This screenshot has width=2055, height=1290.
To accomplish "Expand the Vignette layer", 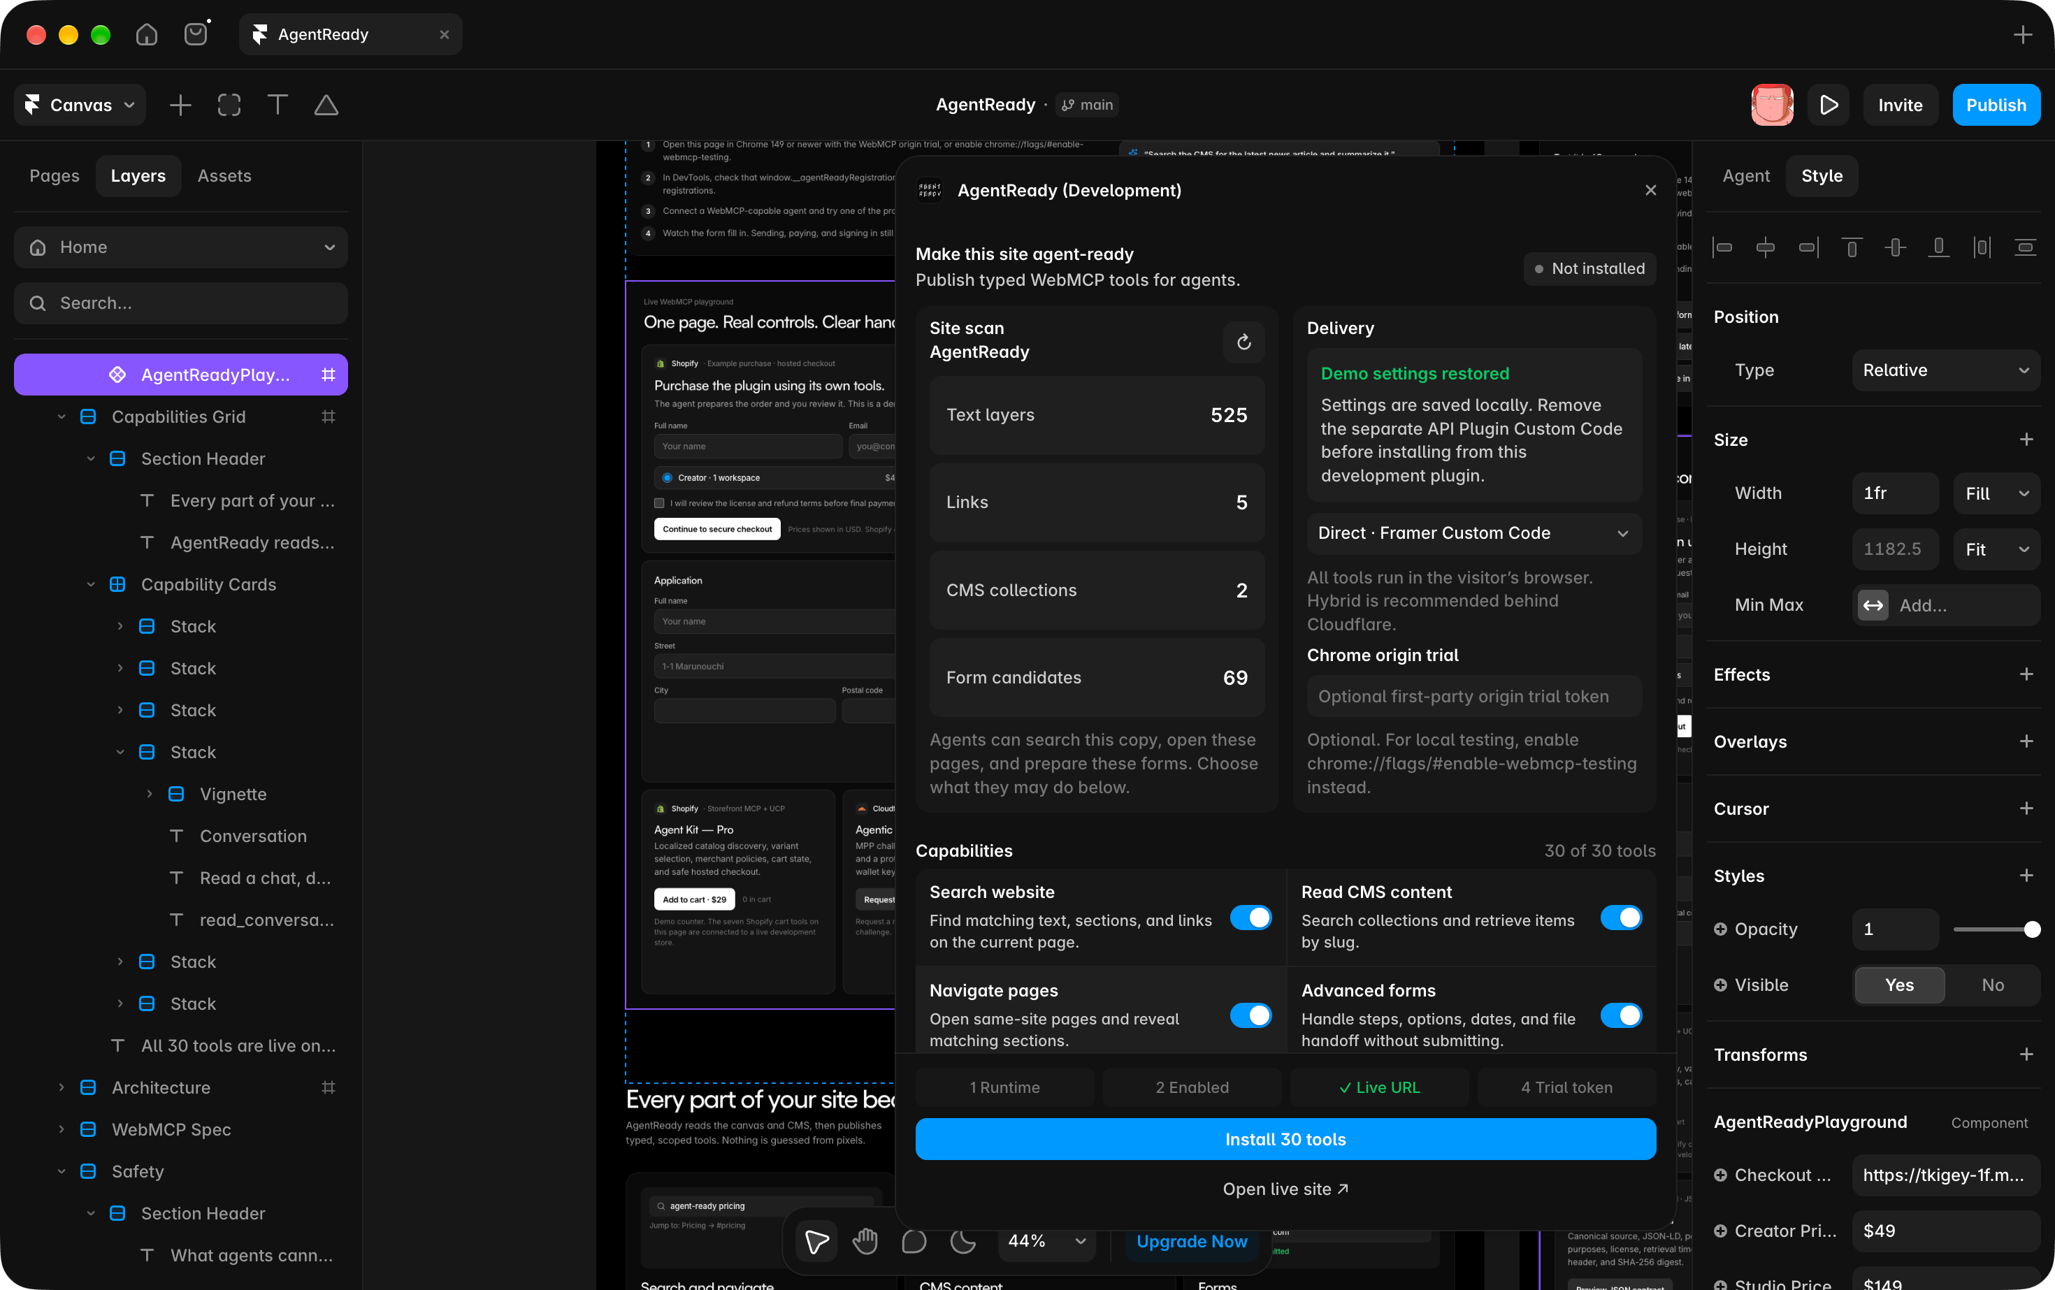I will [x=150, y=793].
